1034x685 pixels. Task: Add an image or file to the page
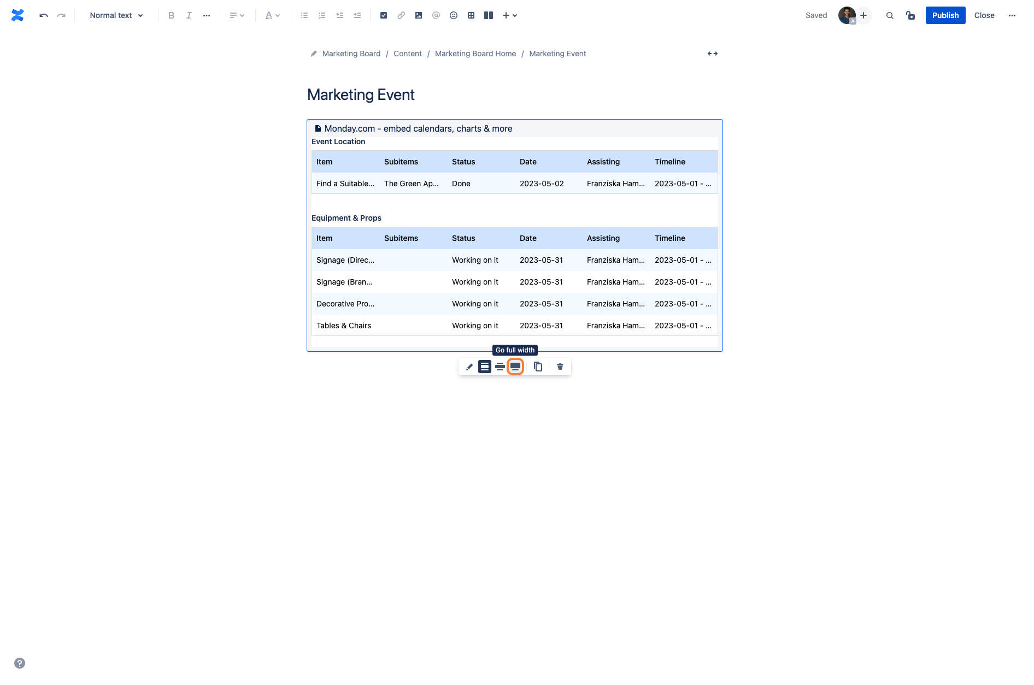tap(418, 15)
